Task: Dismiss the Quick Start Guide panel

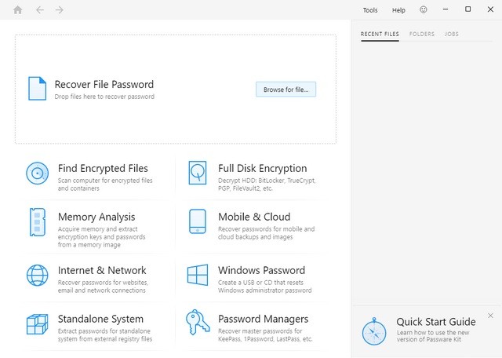Action: click(x=490, y=316)
